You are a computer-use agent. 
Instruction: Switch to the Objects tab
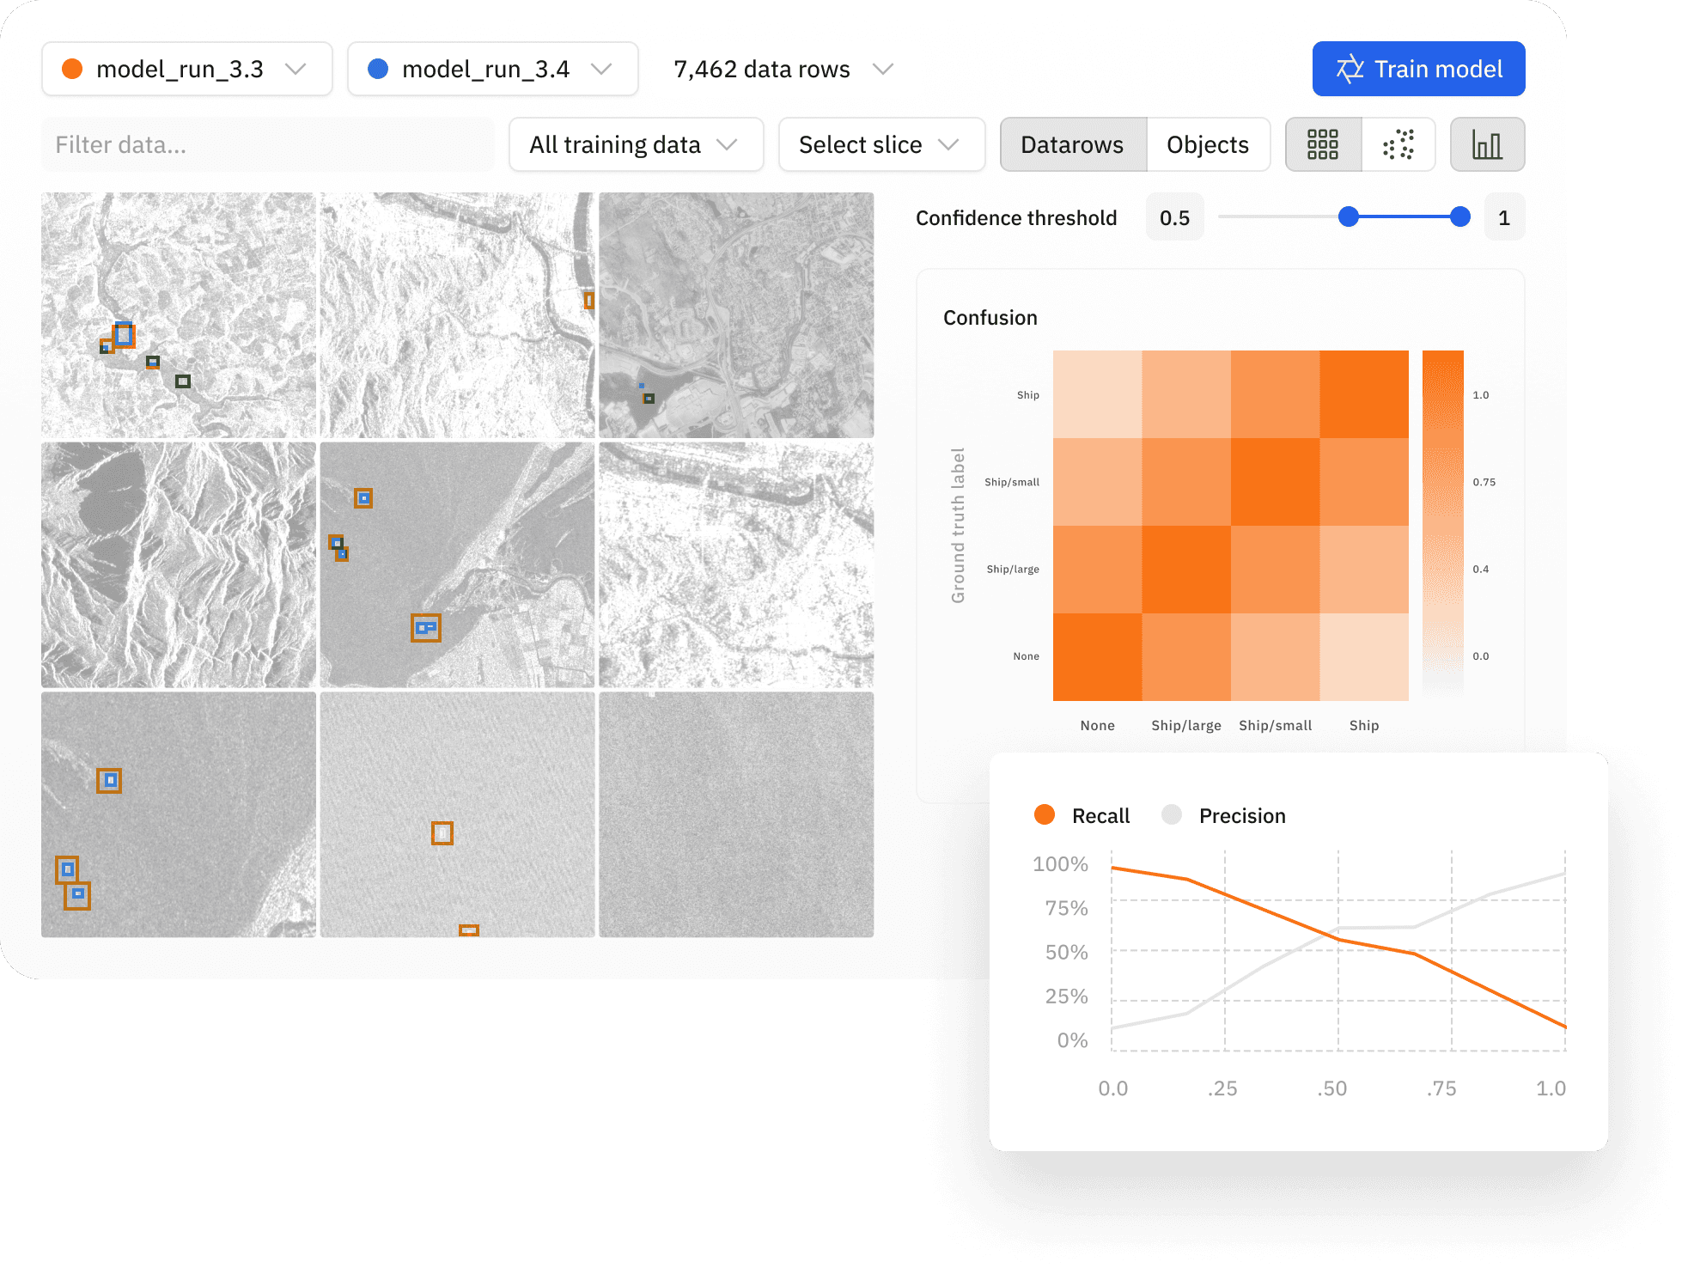tap(1207, 144)
